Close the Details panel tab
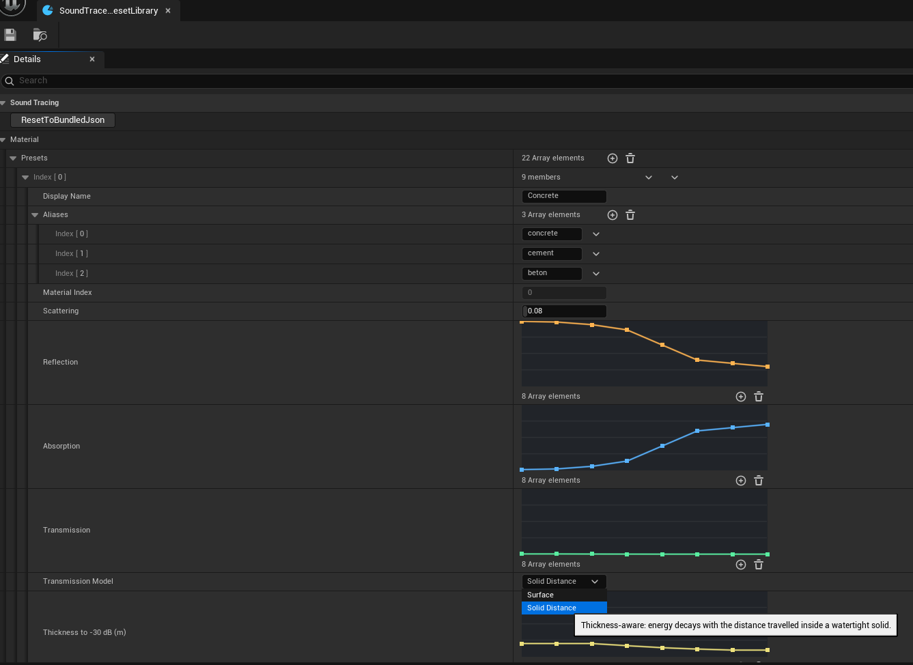This screenshot has height=665, width=913. coord(92,59)
